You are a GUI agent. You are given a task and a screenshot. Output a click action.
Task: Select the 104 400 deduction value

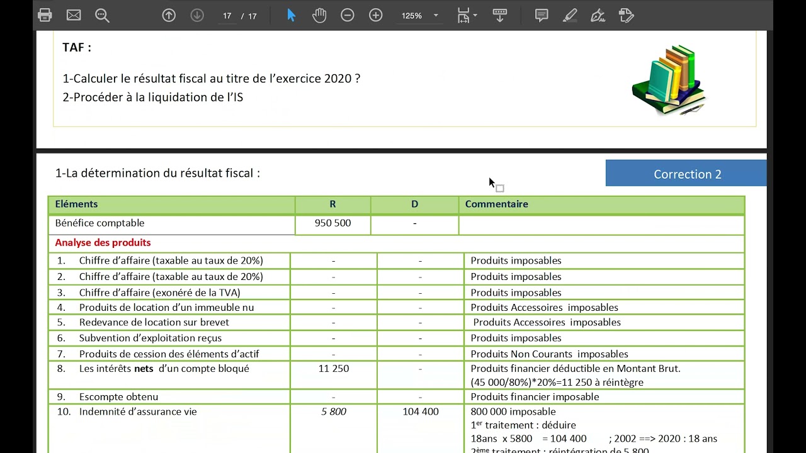tap(420, 411)
